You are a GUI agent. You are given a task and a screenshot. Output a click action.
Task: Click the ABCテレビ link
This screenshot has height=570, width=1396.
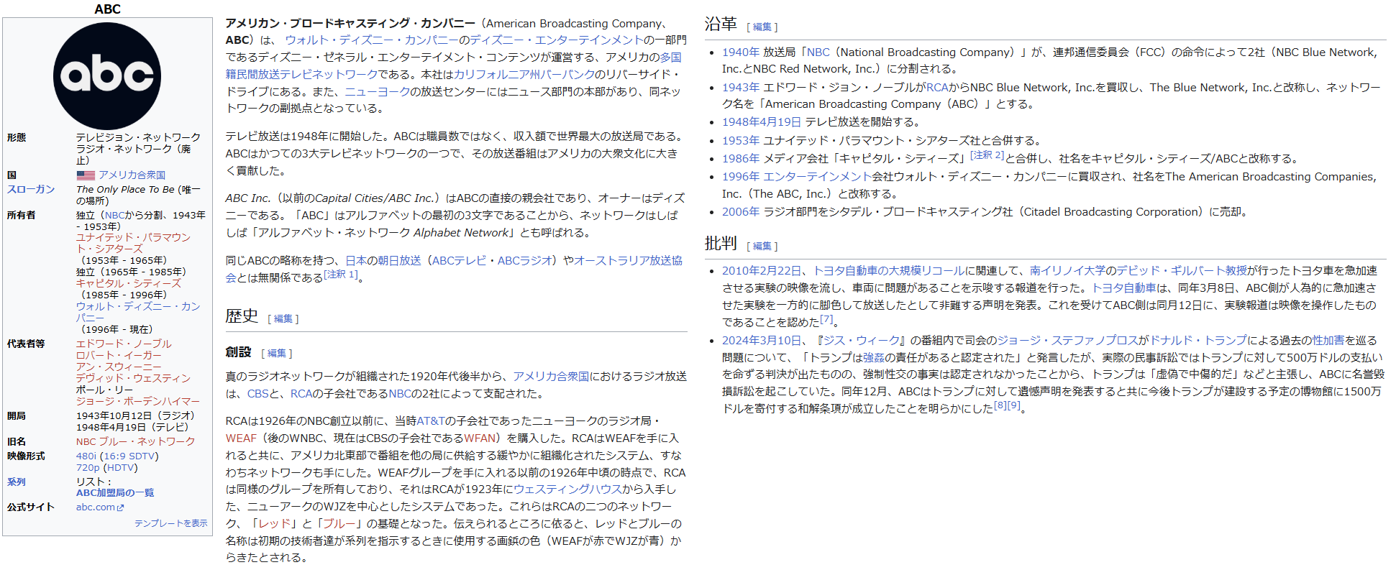pos(459,260)
